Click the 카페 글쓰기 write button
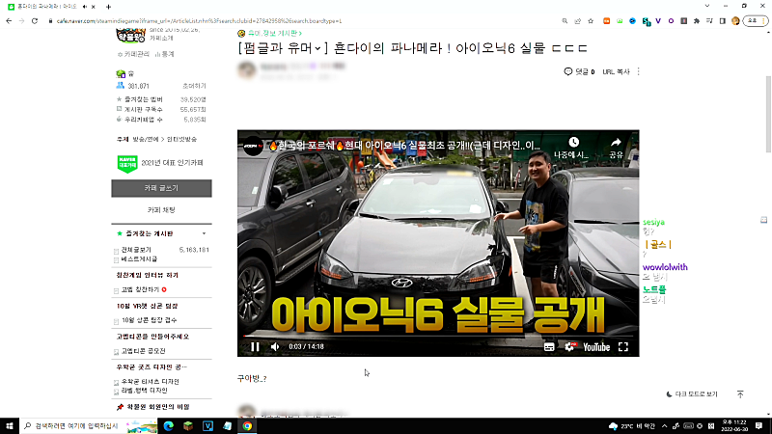The image size is (772, 434). pyautogui.click(x=161, y=188)
